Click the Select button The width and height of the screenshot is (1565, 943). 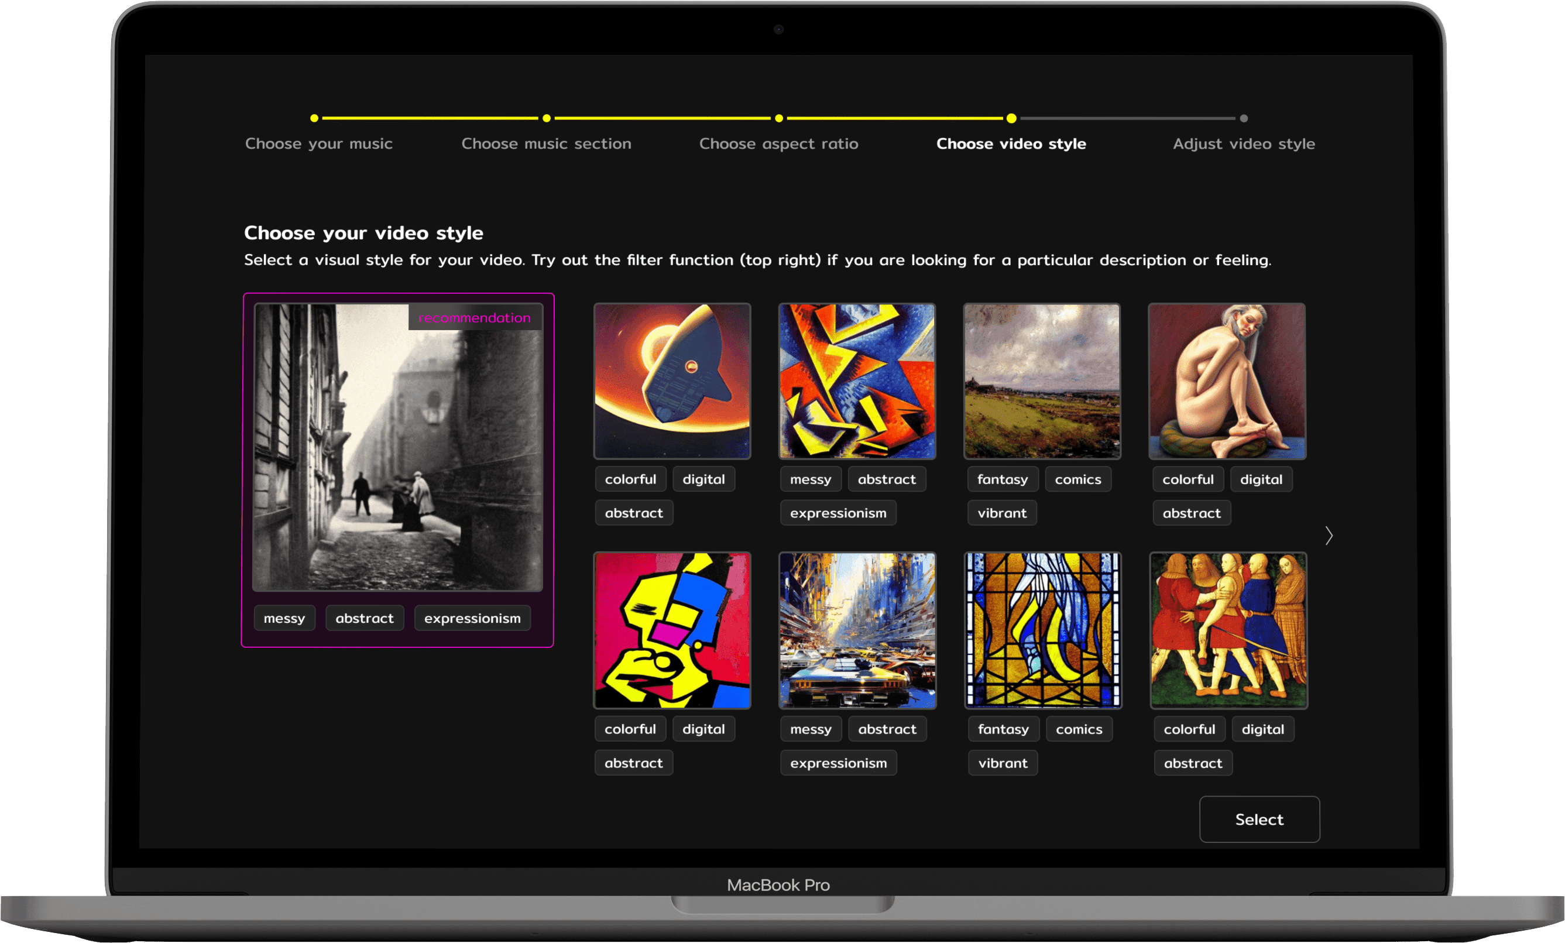[1259, 819]
